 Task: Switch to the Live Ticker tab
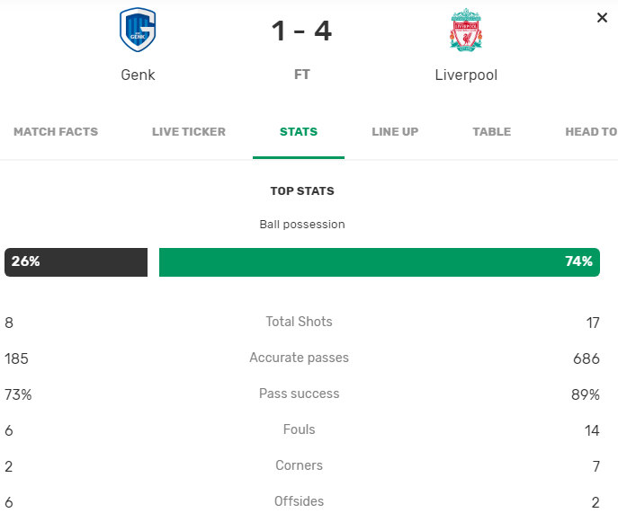pyautogui.click(x=189, y=132)
